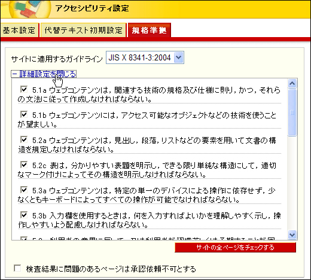The height and width of the screenshot is (280, 311).
Task: Disable the 5.3a guideline checkbox
Action: (24, 190)
